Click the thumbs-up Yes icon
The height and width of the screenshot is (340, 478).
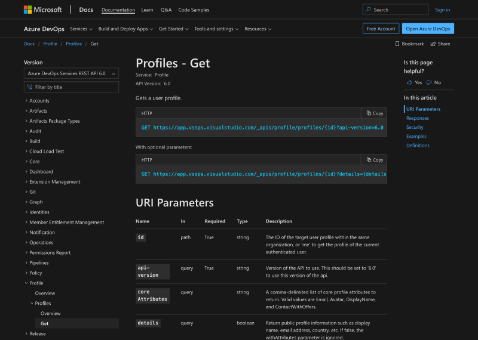click(x=409, y=82)
